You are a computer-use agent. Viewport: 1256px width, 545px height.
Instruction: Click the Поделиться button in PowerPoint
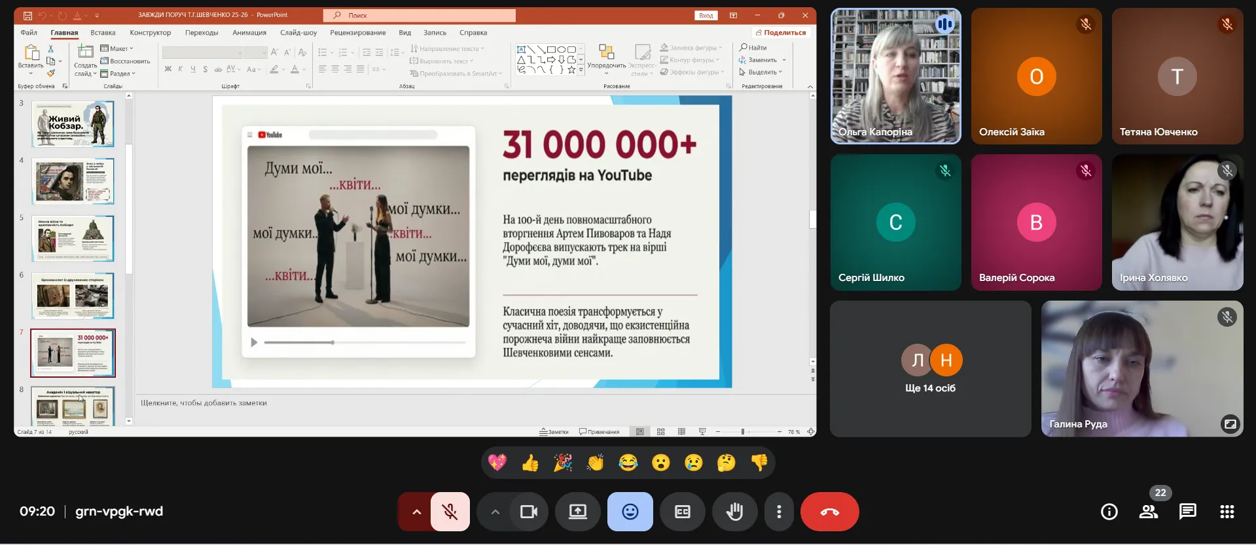coord(781,33)
